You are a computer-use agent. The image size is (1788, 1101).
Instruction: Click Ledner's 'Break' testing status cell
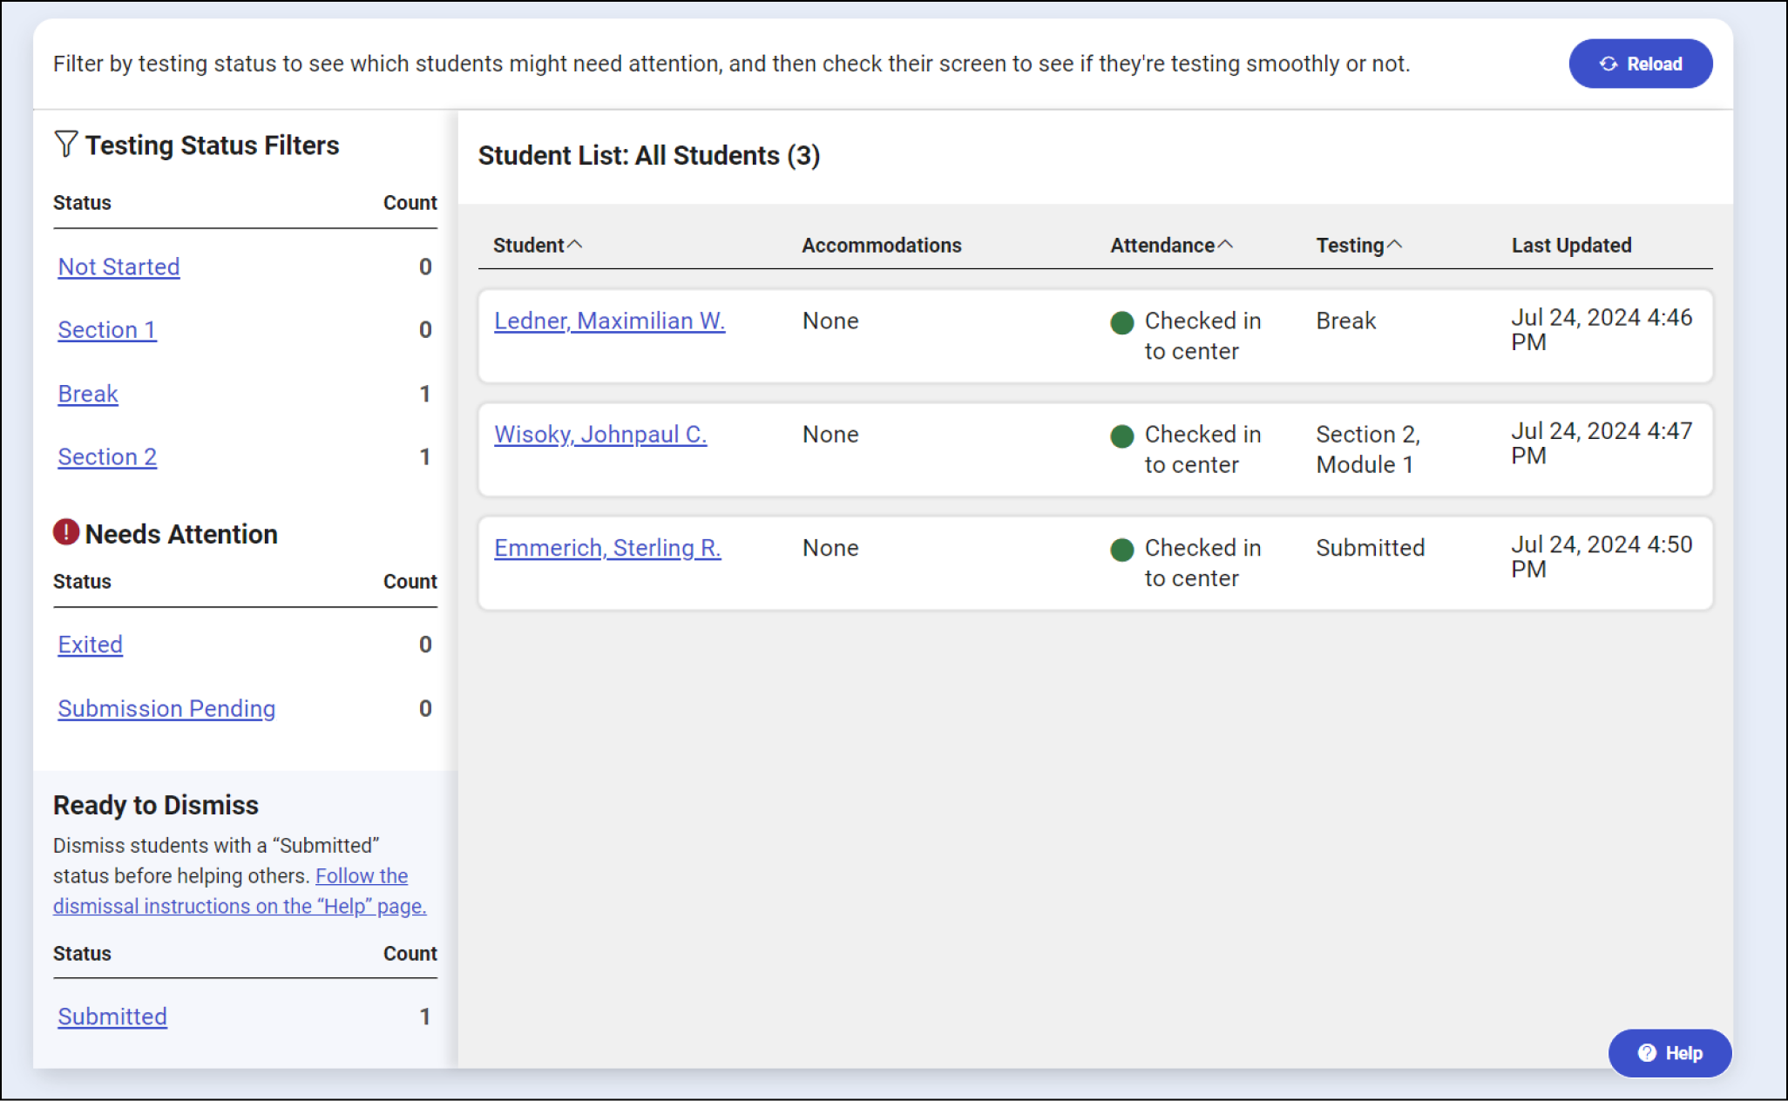tap(1345, 321)
